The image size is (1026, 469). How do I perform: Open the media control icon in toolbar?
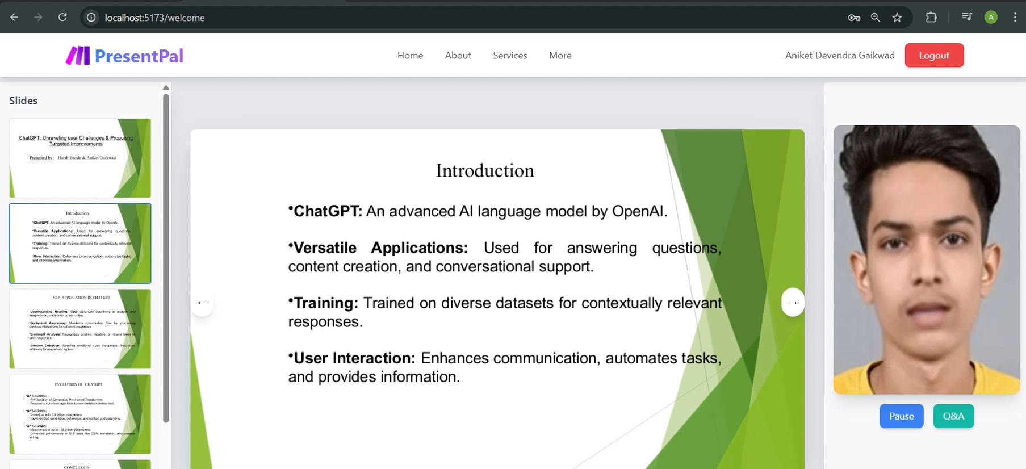coord(967,17)
